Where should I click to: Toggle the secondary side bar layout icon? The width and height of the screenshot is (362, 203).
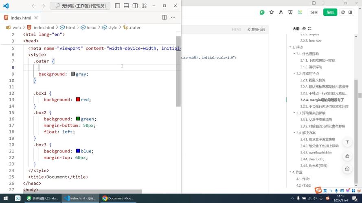(x=135, y=6)
